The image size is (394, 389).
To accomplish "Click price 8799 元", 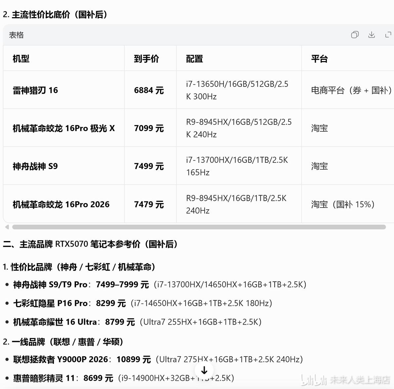I will [120, 322].
